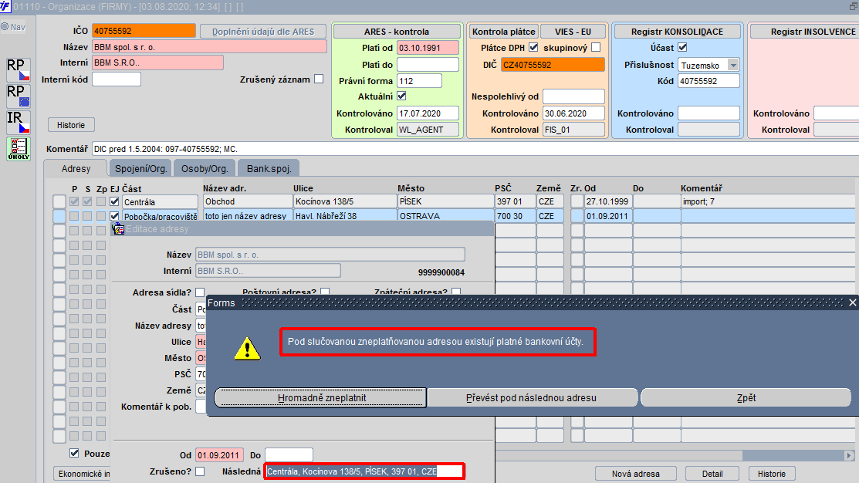Image resolution: width=859 pixels, height=483 pixels.
Task: Click the Registr KONSOLIDACE button
Action: [x=677, y=31]
